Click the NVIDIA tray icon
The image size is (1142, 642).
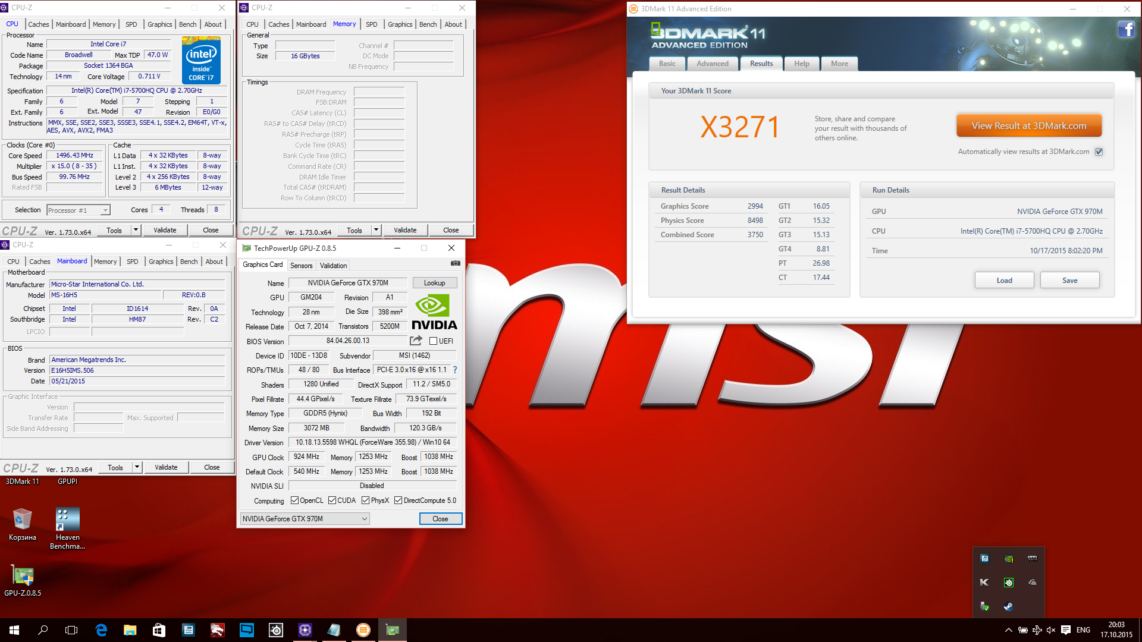tap(1008, 558)
